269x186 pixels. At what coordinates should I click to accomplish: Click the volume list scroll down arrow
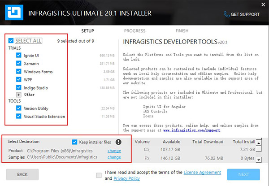[259, 160]
